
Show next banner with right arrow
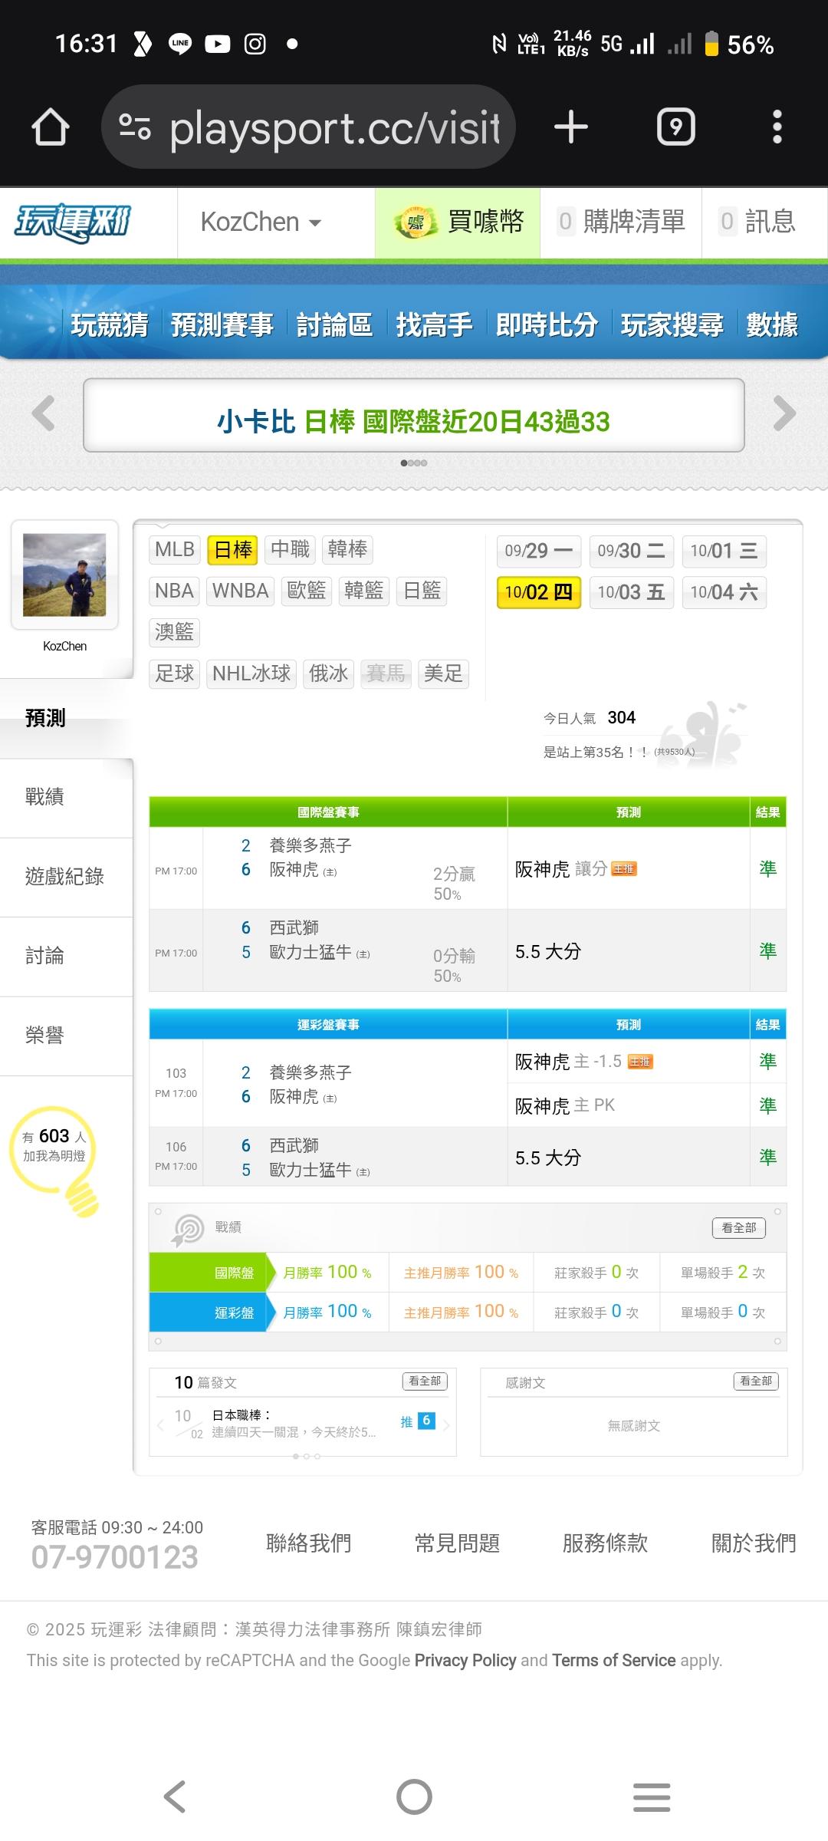click(x=784, y=413)
